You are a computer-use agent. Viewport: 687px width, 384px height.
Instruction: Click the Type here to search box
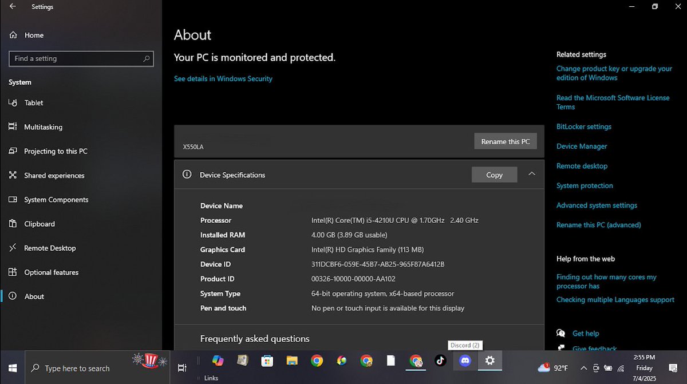coord(97,368)
